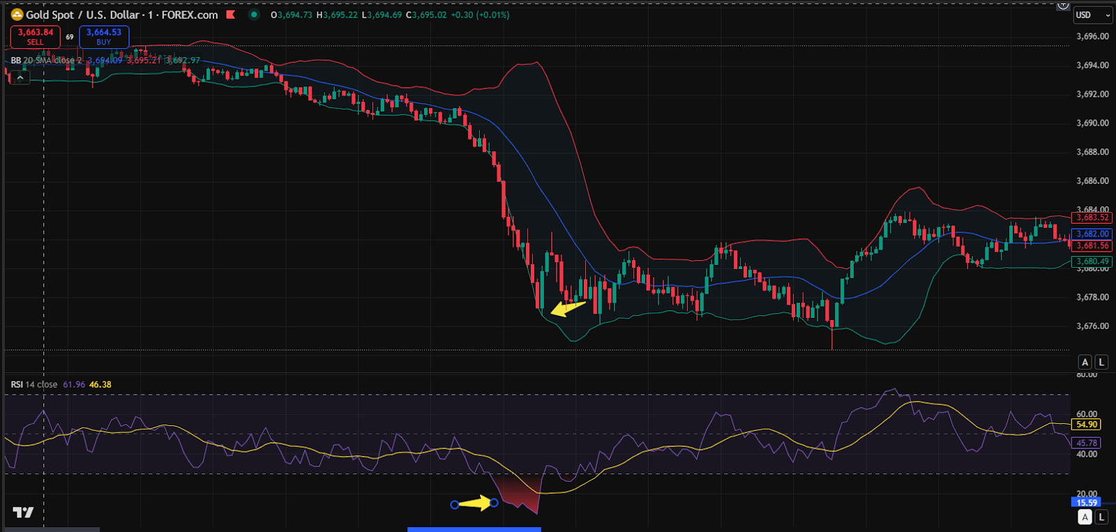Image resolution: width=1116 pixels, height=532 pixels.
Task: Select the RSI 14 close indicator label
Action: pos(34,384)
